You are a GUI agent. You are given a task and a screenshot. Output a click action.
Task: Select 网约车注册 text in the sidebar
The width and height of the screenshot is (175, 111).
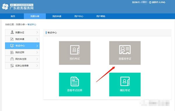point(21,59)
